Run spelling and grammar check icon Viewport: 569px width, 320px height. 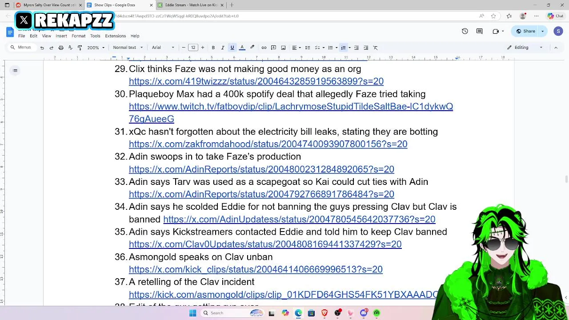[70, 48]
